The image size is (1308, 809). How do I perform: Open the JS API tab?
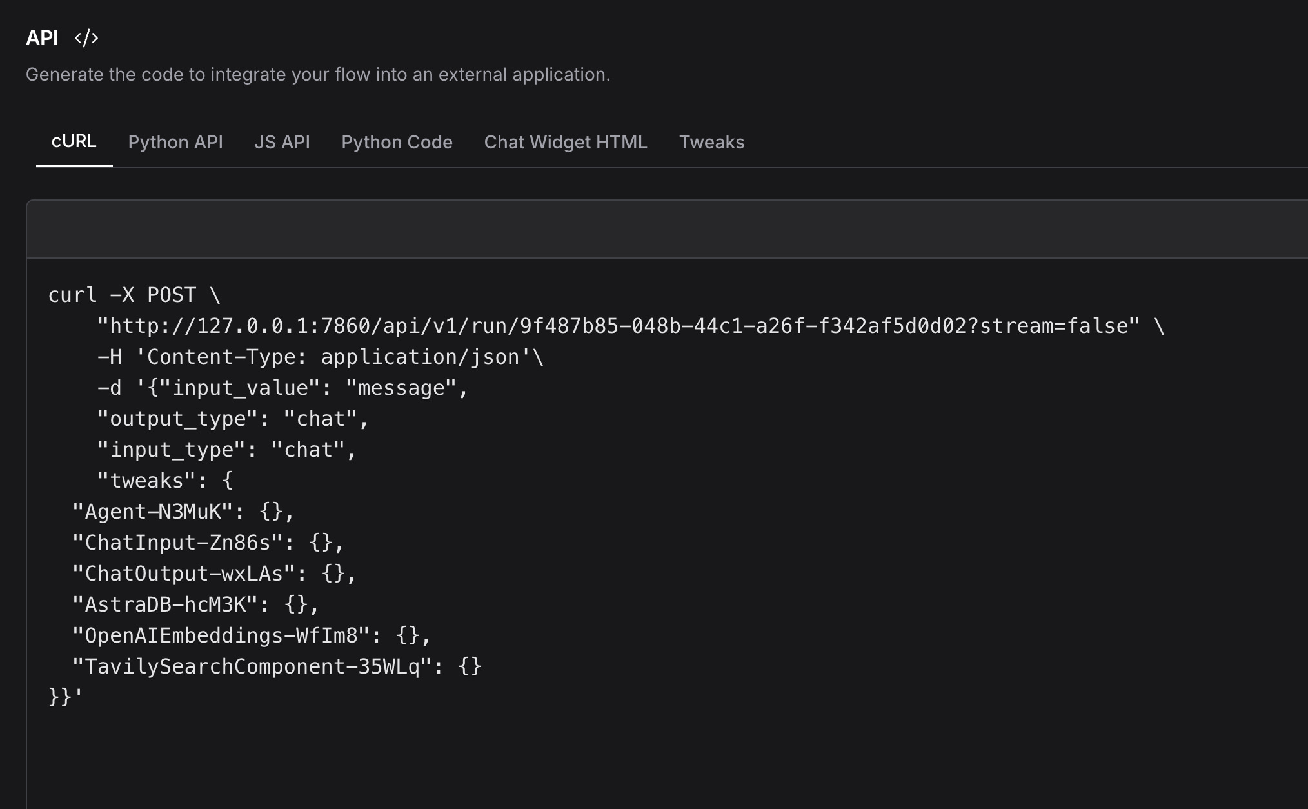click(x=282, y=142)
